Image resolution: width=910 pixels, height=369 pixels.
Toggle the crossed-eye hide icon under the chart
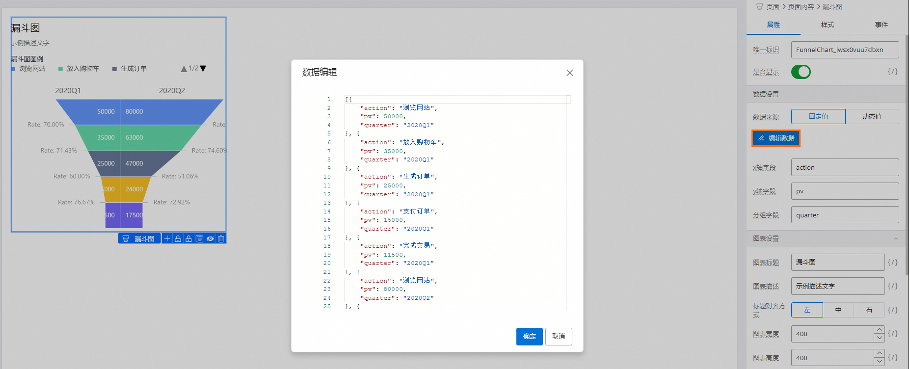tap(210, 238)
